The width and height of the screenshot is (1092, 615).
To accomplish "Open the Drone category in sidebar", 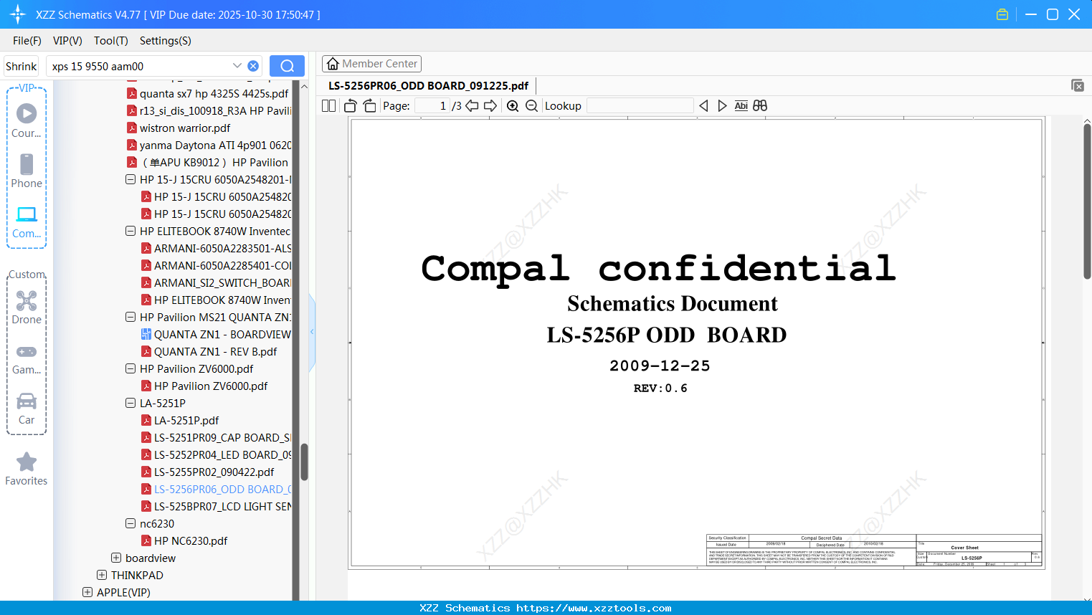I will point(27,307).
